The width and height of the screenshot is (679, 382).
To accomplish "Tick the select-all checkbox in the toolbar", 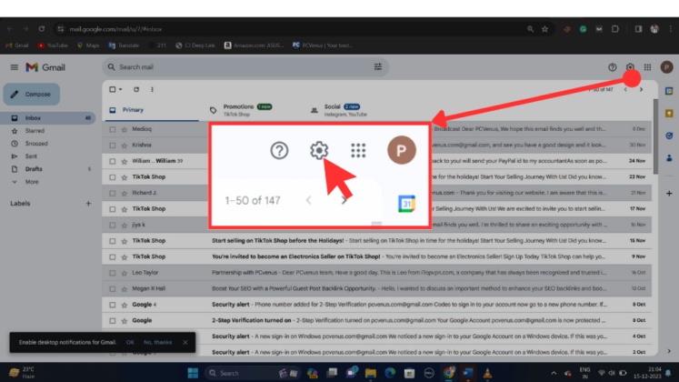I will point(113,89).
